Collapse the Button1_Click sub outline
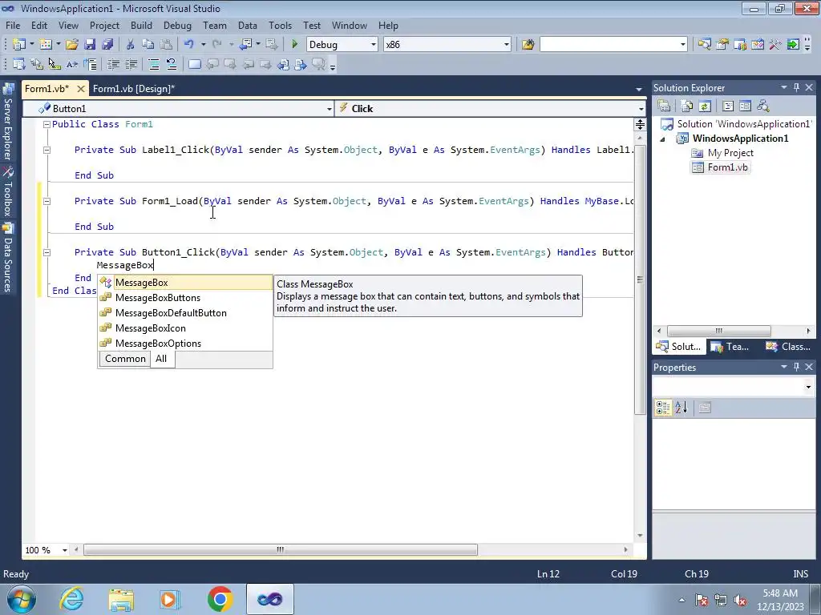 point(47,252)
